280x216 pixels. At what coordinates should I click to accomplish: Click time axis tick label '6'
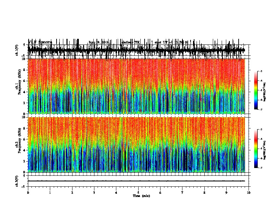161,193
